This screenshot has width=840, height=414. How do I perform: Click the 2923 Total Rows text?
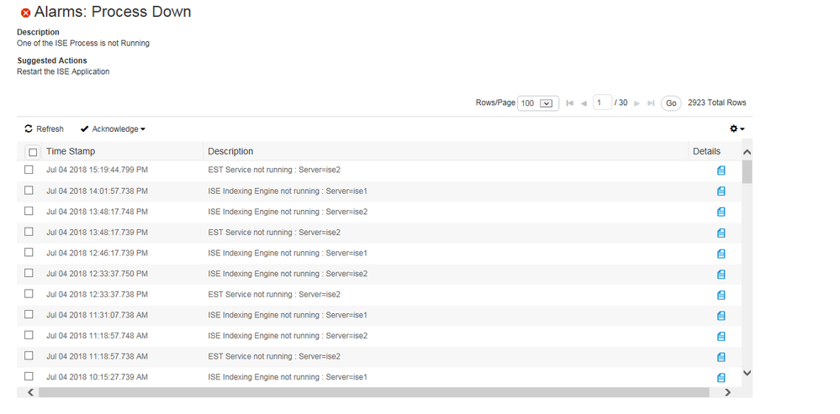point(716,102)
